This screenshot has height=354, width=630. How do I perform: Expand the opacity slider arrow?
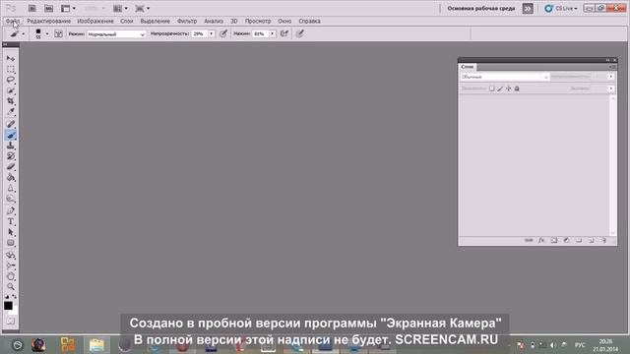point(212,33)
